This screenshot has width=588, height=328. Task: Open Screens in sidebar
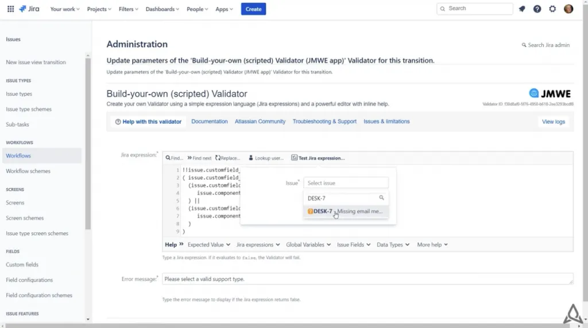point(15,203)
